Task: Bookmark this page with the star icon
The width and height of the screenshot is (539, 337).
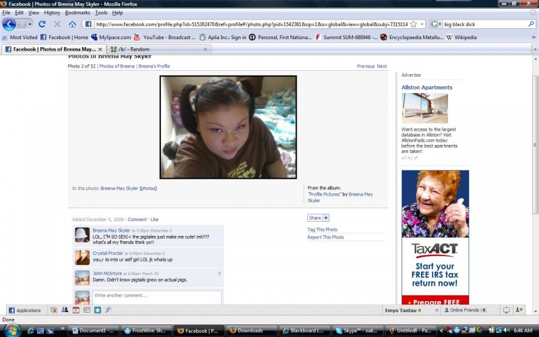Action: point(414,24)
